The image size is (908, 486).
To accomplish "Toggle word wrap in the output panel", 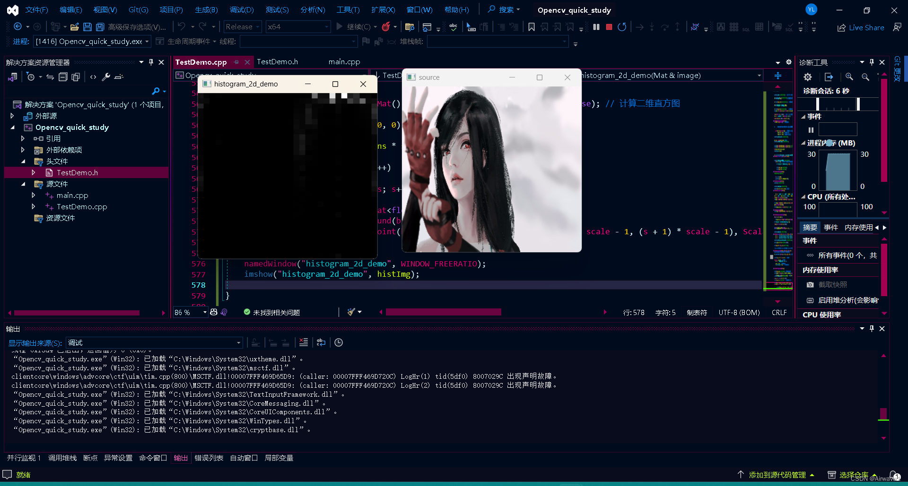I will pos(321,342).
